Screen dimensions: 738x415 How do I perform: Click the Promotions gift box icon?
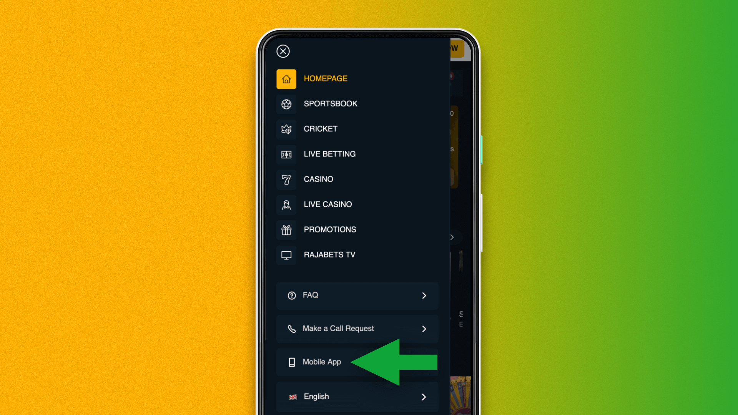click(286, 229)
